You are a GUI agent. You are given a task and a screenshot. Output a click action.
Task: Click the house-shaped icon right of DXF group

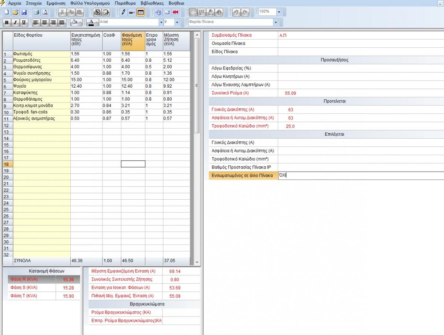click(219, 12)
